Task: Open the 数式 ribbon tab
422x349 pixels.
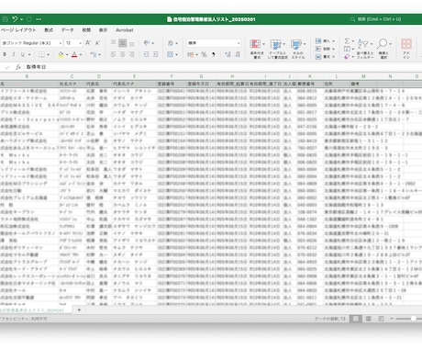Action: [x=49, y=30]
